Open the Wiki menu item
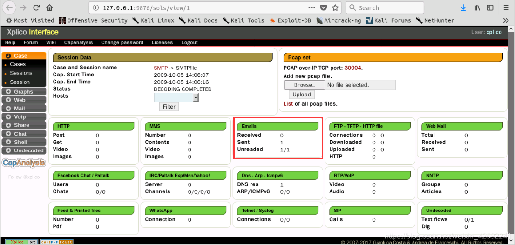 pyautogui.click(x=51, y=42)
